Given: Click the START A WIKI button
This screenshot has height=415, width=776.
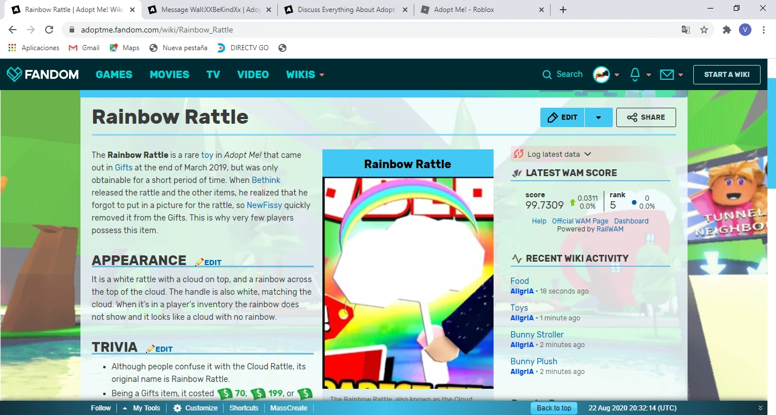Looking at the screenshot, I should click(x=726, y=74).
